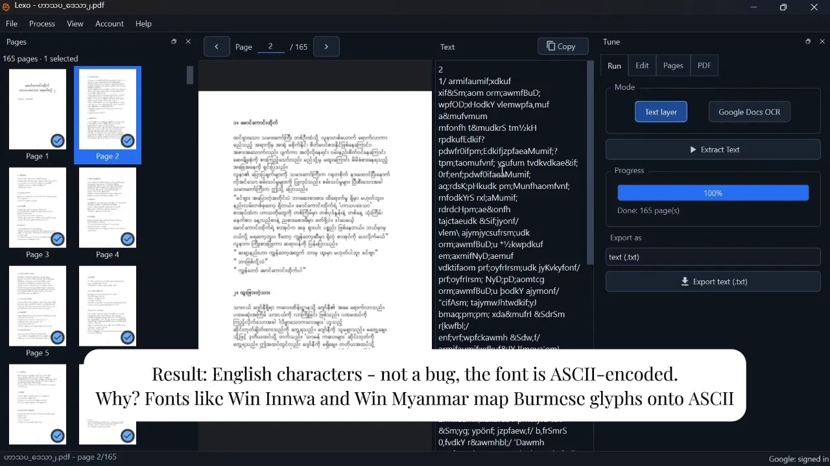Click the page number input field
The height and width of the screenshot is (466, 830).
(270, 47)
